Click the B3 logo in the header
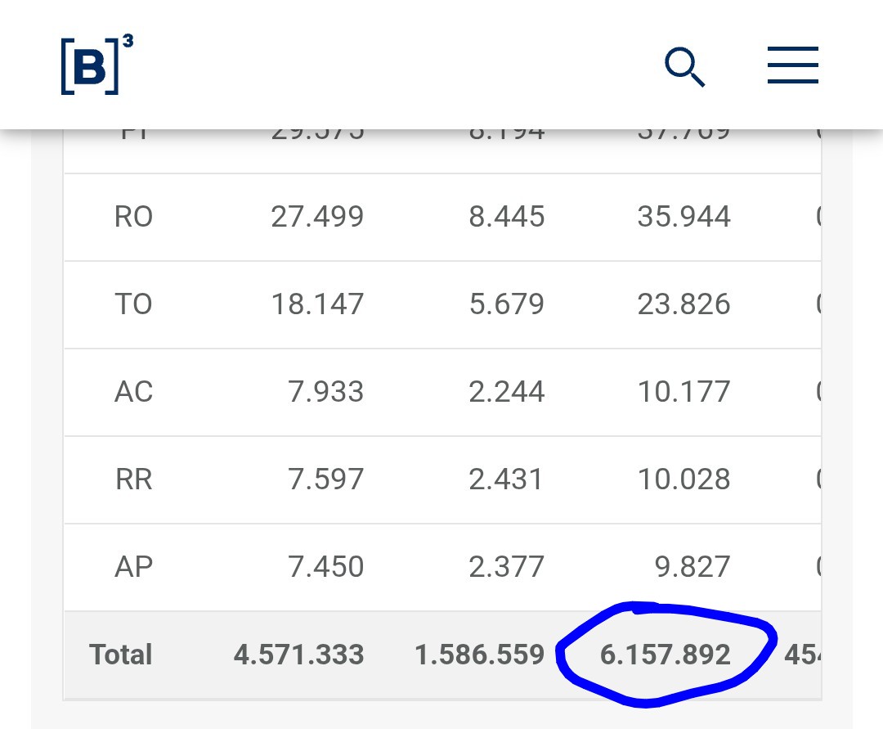 [x=96, y=64]
